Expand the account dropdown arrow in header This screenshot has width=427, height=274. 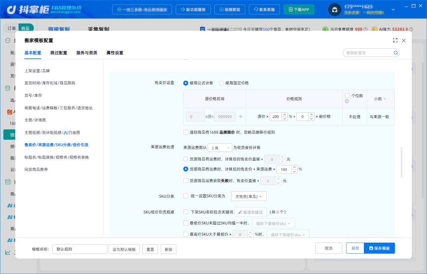pos(393,10)
